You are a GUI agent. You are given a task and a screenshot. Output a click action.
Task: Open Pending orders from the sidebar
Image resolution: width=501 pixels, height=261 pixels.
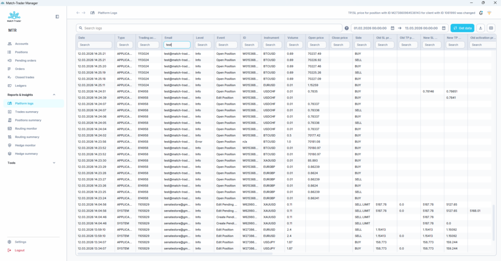tap(25, 61)
